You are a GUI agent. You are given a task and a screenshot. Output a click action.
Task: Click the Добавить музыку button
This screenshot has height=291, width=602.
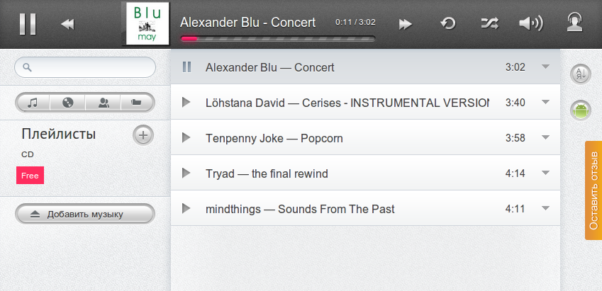[85, 214]
